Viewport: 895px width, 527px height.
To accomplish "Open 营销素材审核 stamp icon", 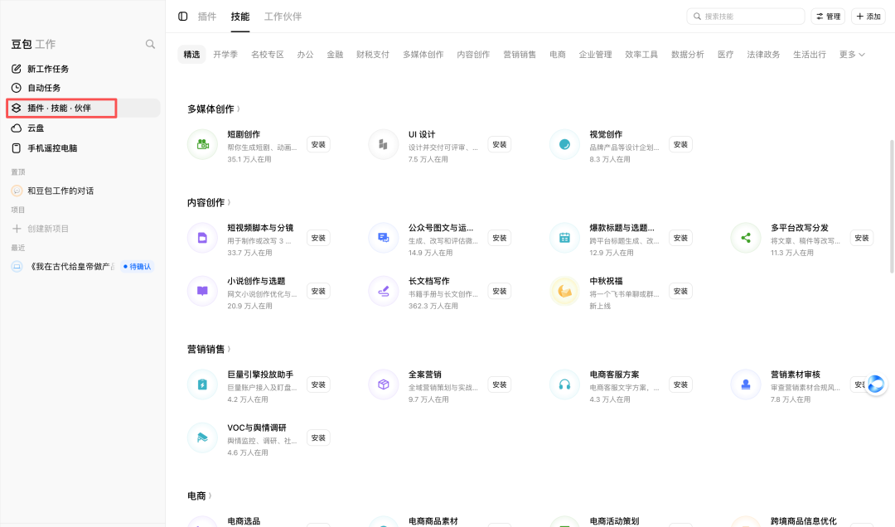I will coord(746,384).
